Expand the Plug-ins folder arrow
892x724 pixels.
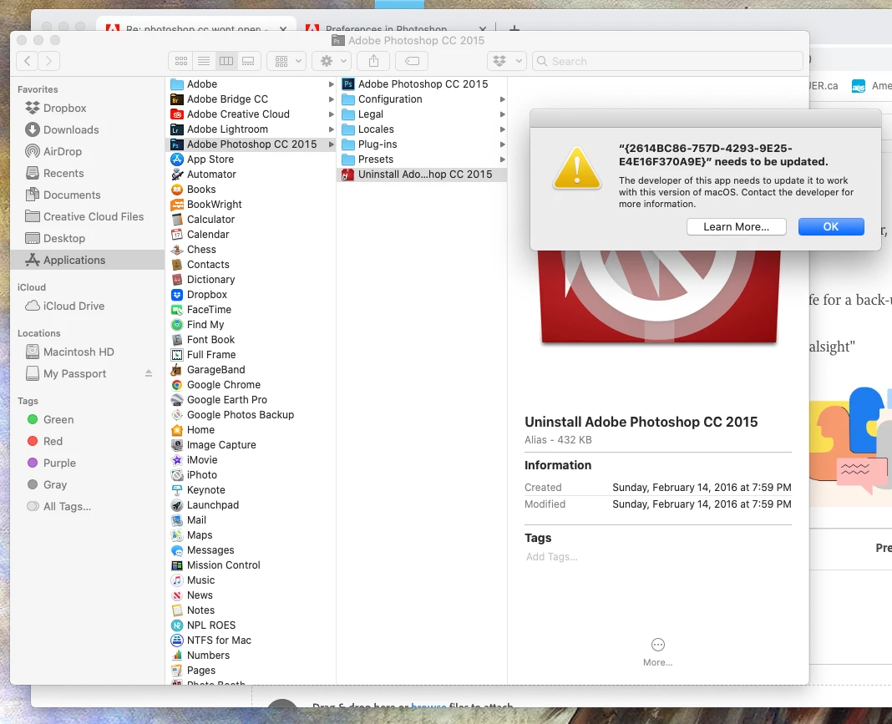click(x=502, y=144)
